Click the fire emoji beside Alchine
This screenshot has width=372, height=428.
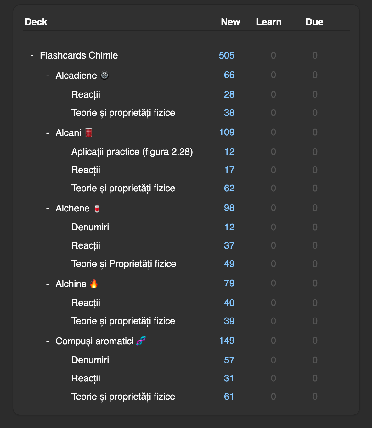(x=94, y=284)
